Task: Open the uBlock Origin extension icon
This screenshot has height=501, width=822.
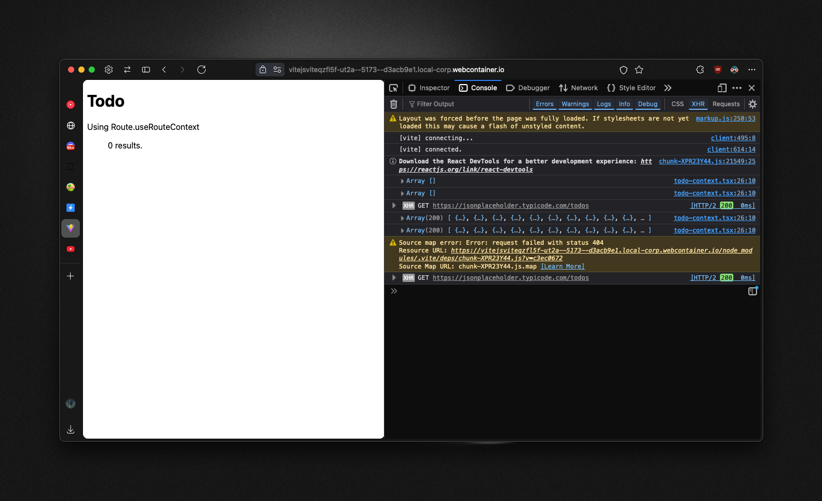Action: point(717,70)
